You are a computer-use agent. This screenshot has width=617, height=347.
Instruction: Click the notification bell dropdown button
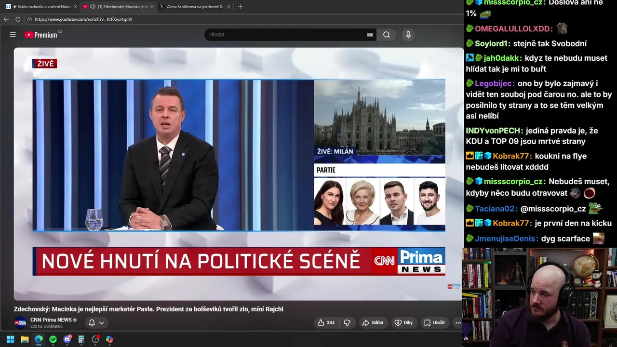(x=96, y=323)
